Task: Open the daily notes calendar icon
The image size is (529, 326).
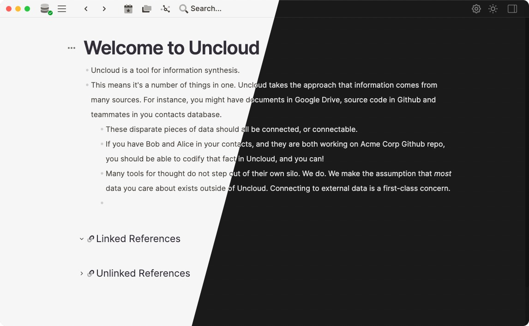Action: tap(128, 9)
